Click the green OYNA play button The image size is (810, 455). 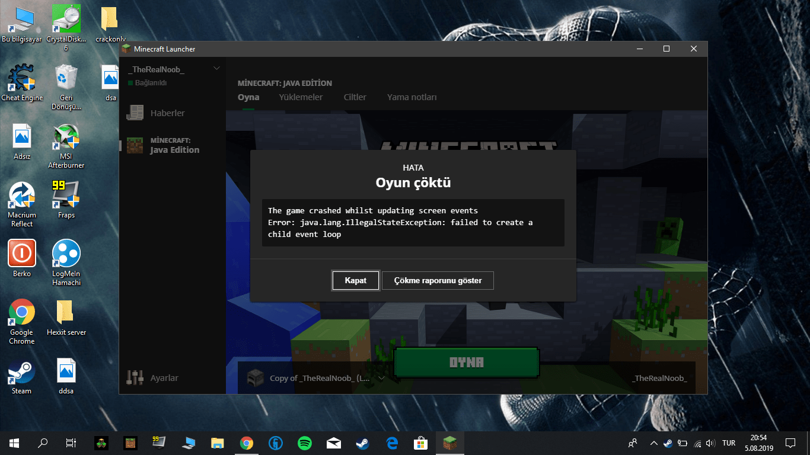(x=467, y=363)
